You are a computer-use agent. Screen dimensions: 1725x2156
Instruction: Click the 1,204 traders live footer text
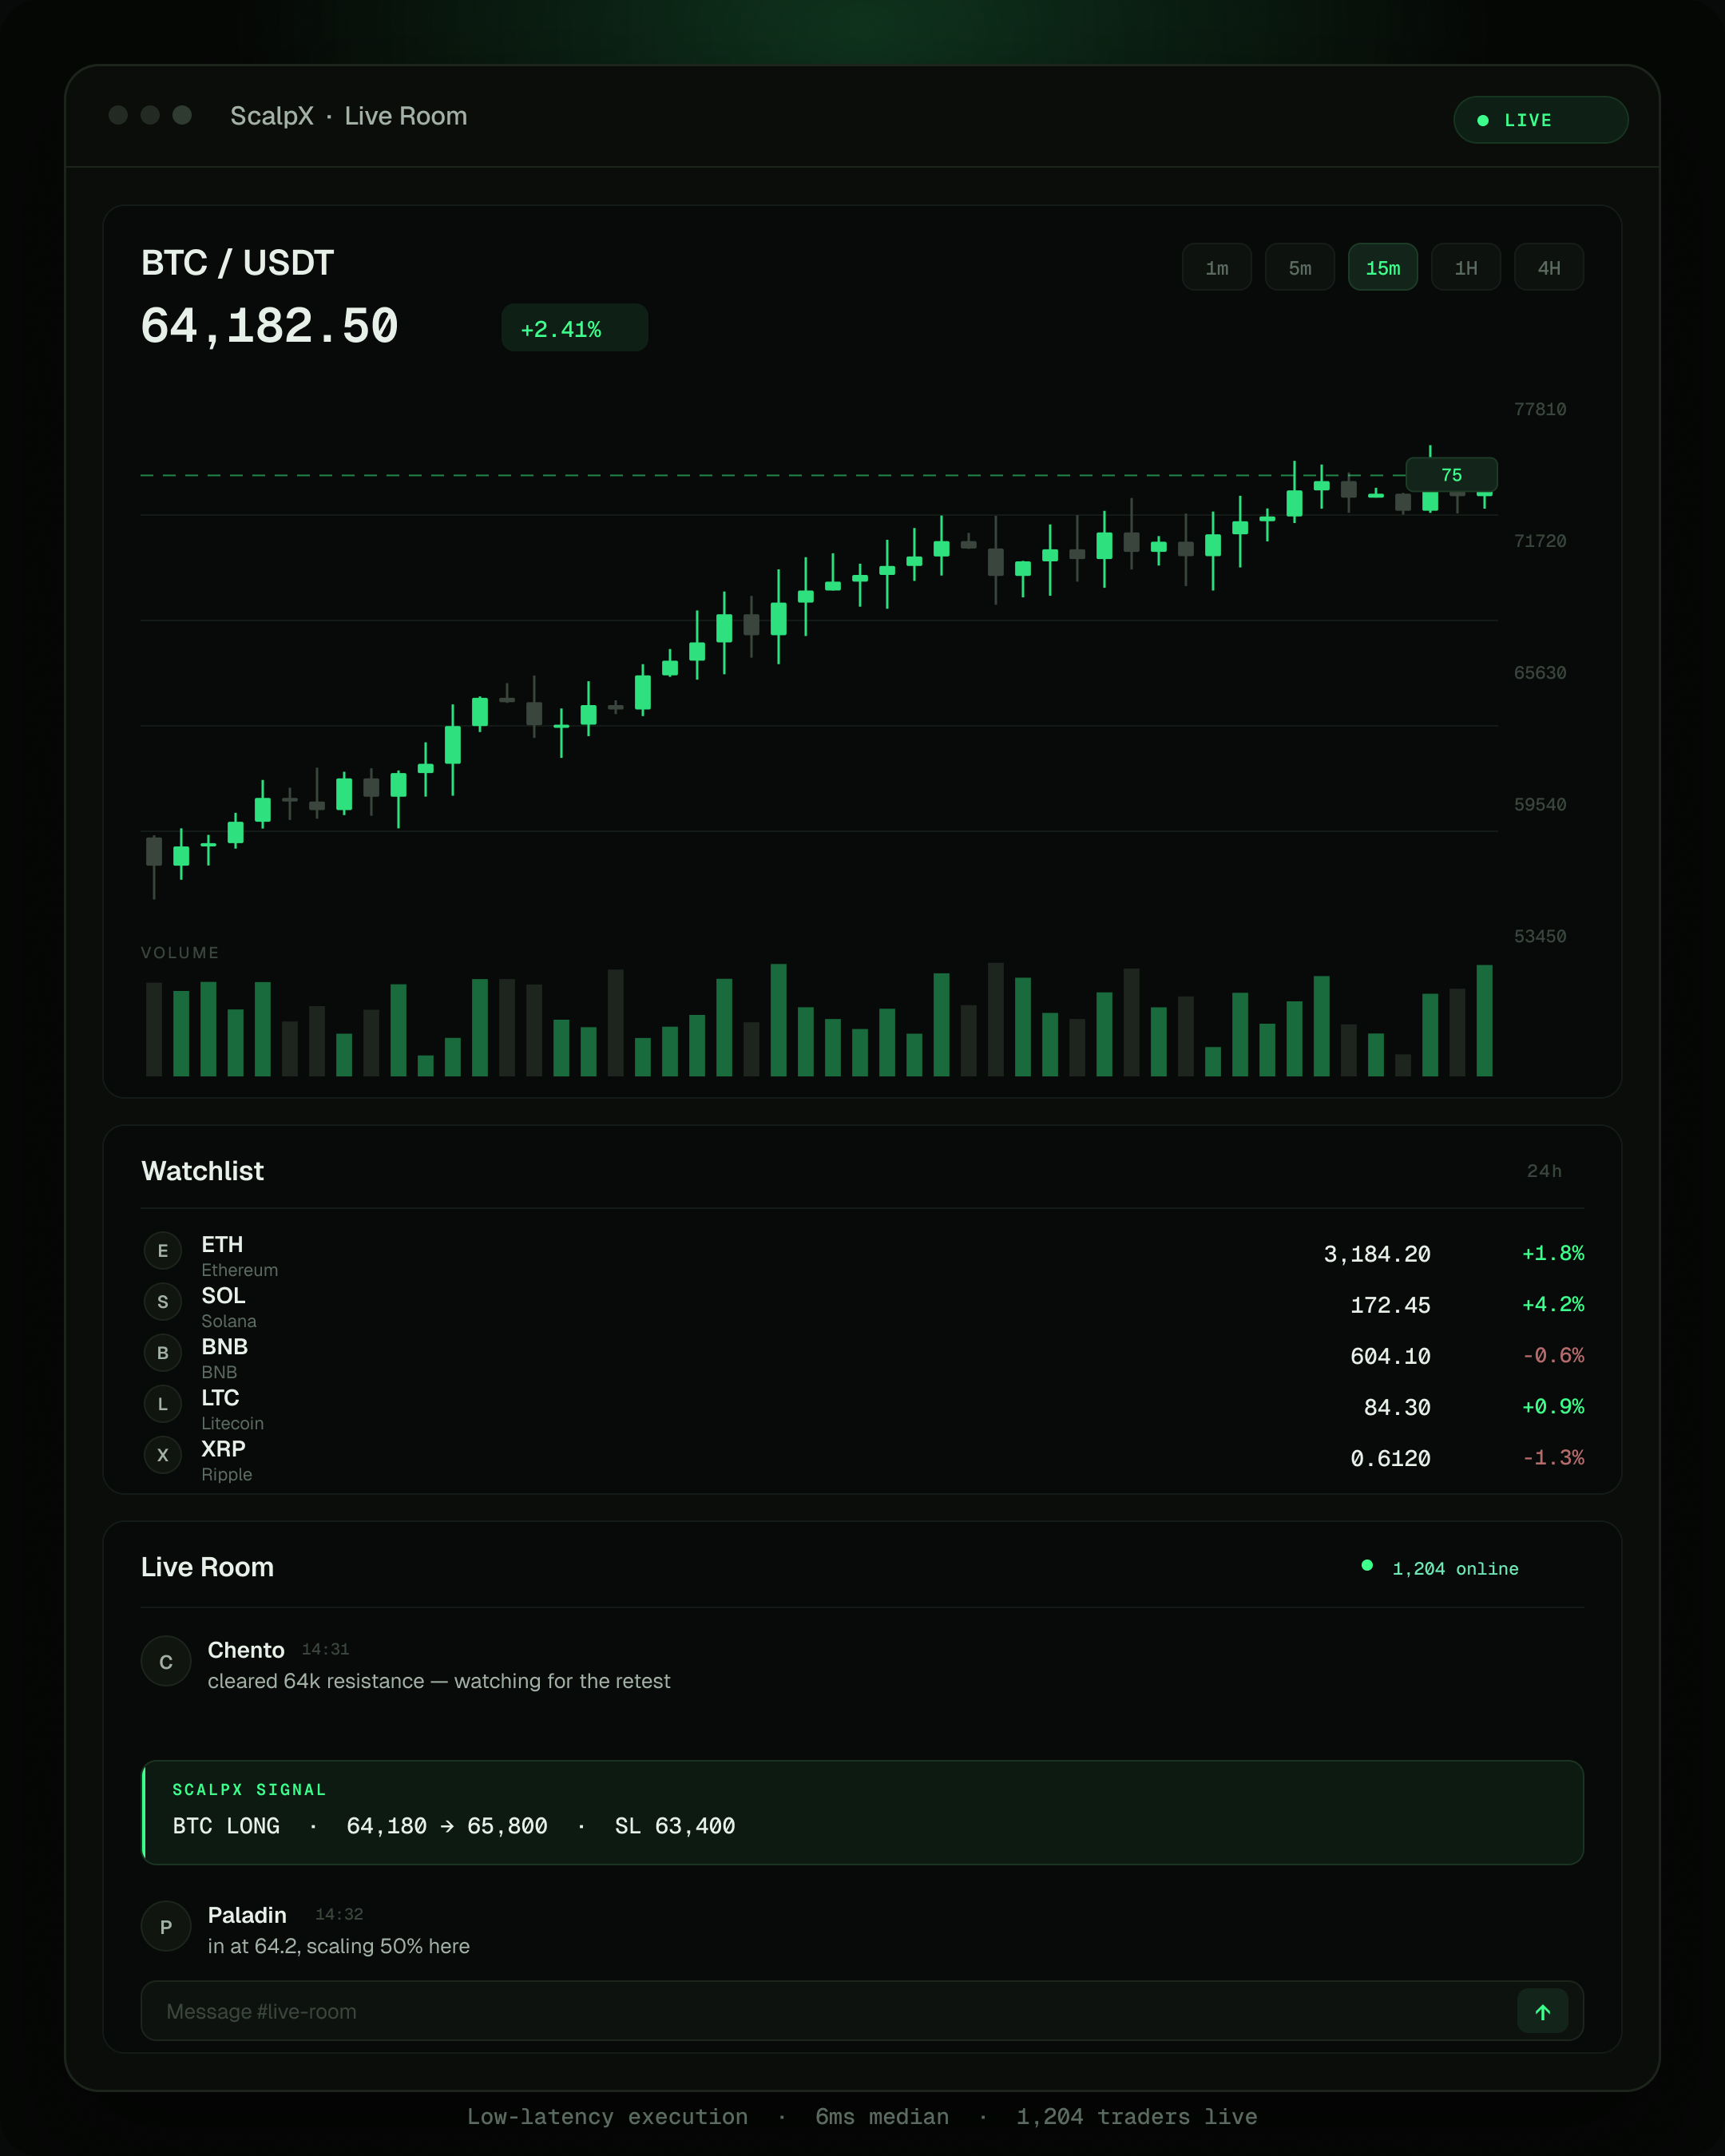tap(1137, 2117)
